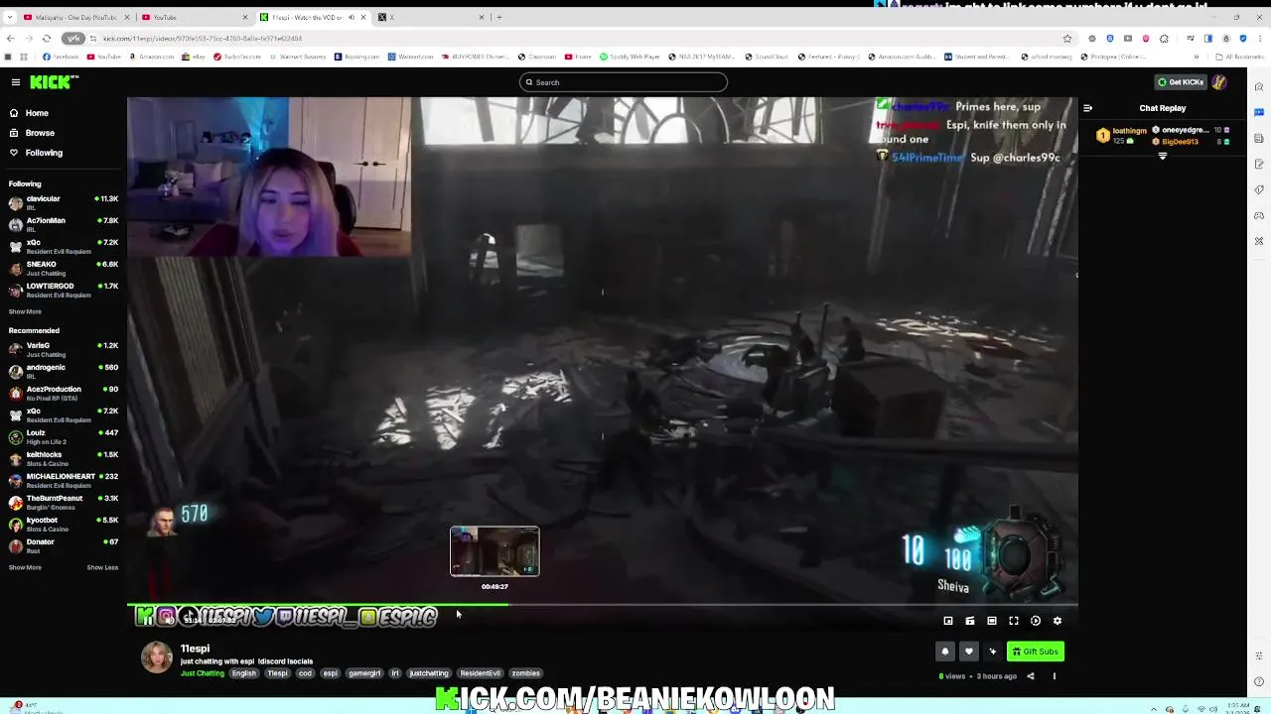Viewport: 1271px width, 714px height.
Task: Open Donator recommended channel
Action: [x=64, y=546]
